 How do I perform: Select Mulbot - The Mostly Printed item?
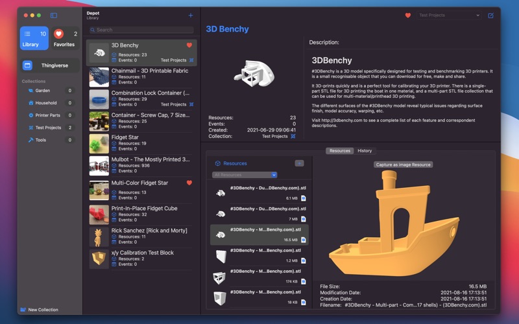(x=141, y=165)
